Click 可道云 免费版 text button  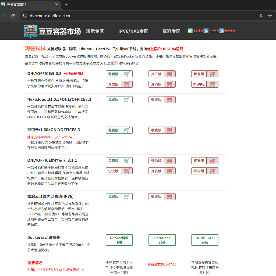(x=113, y=130)
